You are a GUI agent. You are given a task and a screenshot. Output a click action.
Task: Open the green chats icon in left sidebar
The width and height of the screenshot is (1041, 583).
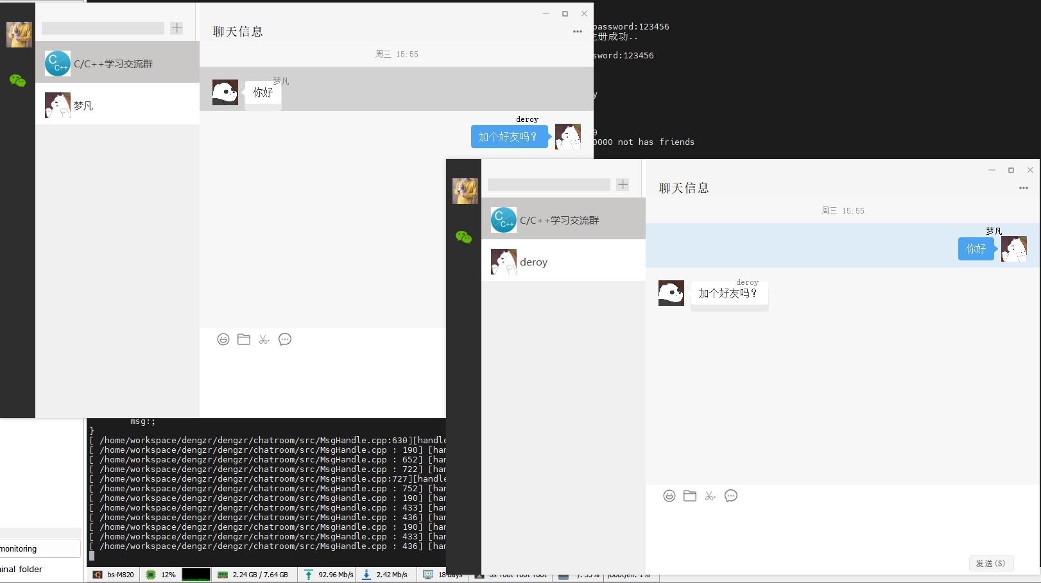(x=17, y=80)
